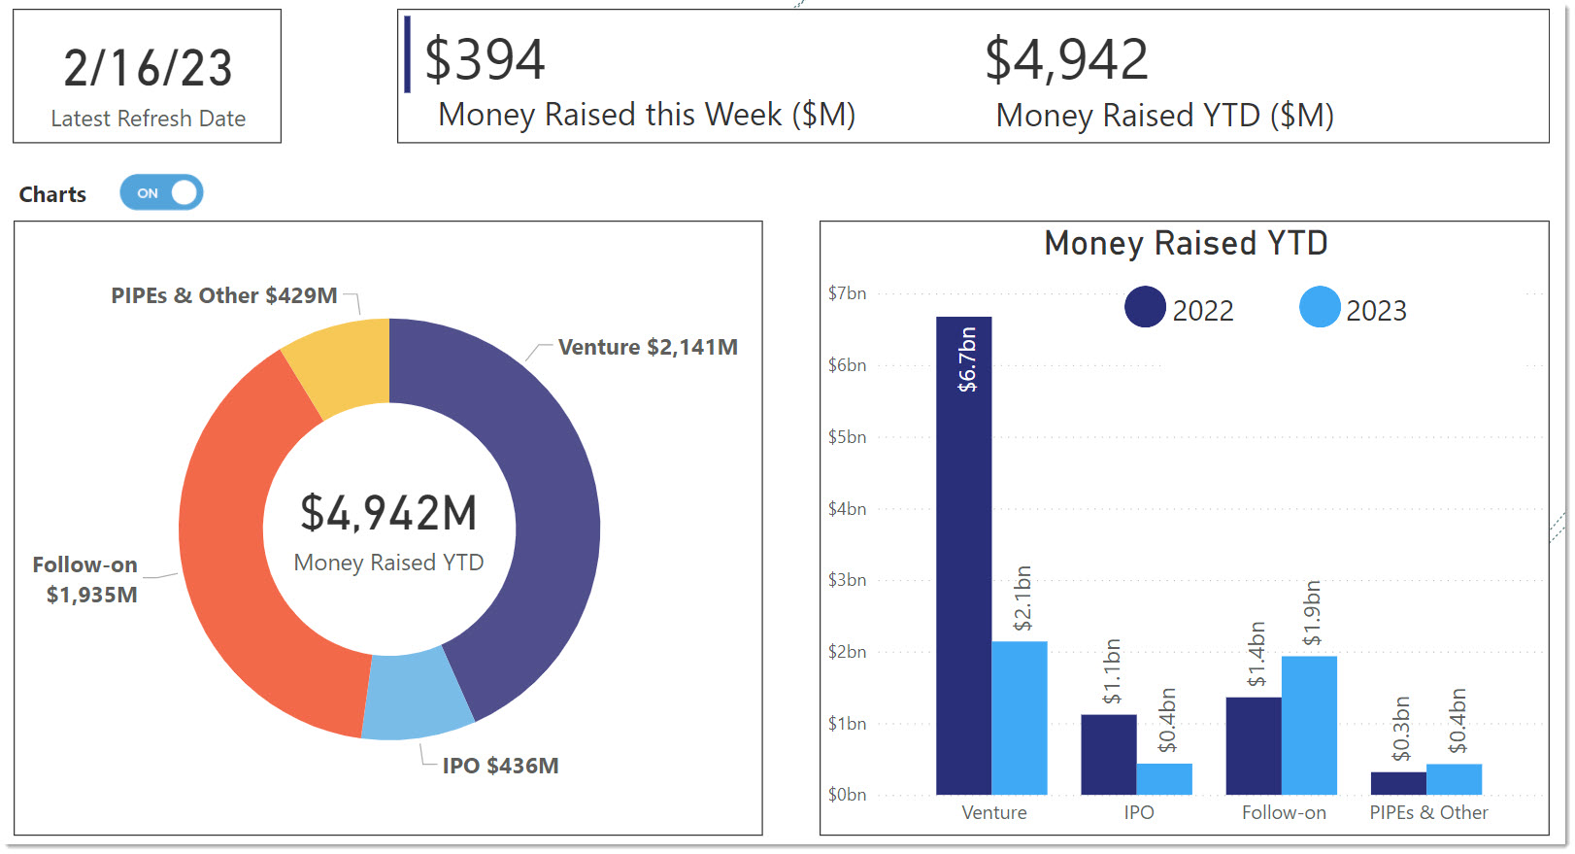Screen dimensions: 1575x854
Task: Select the 2022 legend color dot
Action: click(x=1145, y=307)
